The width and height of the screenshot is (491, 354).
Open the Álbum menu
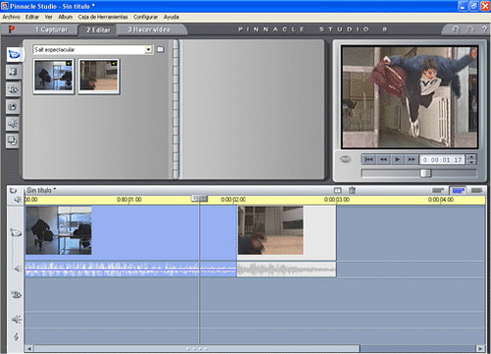click(65, 17)
